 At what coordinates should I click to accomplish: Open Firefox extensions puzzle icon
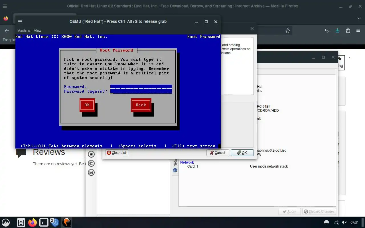point(348,30)
